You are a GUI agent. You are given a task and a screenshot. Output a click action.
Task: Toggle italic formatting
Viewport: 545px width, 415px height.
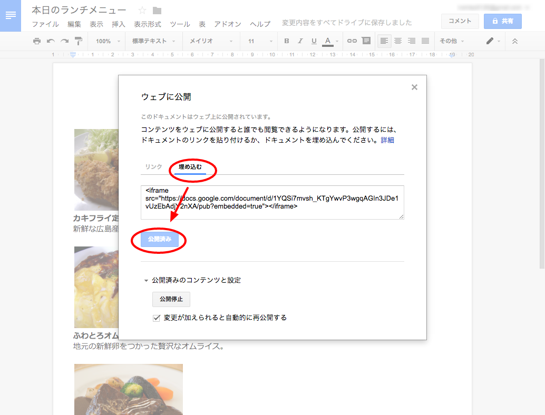[300, 41]
